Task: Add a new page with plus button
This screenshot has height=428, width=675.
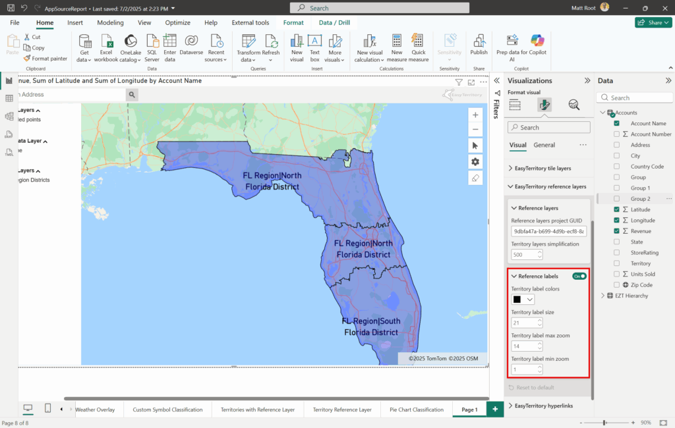Action: pos(494,409)
